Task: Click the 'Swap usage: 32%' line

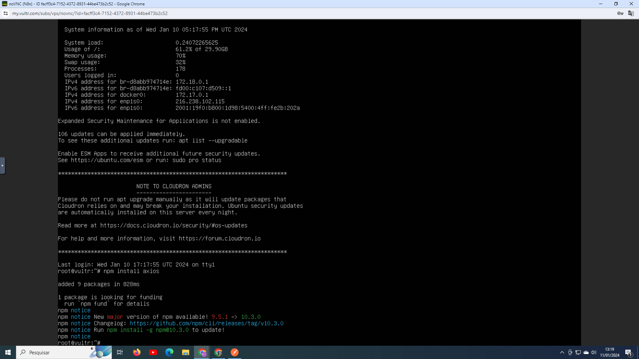Action: 125,62
